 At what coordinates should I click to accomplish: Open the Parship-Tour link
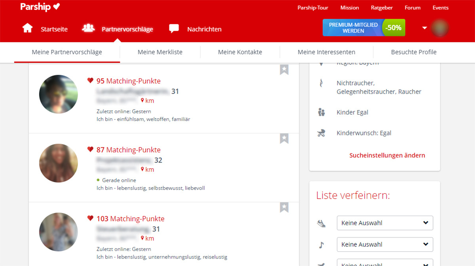313,8
